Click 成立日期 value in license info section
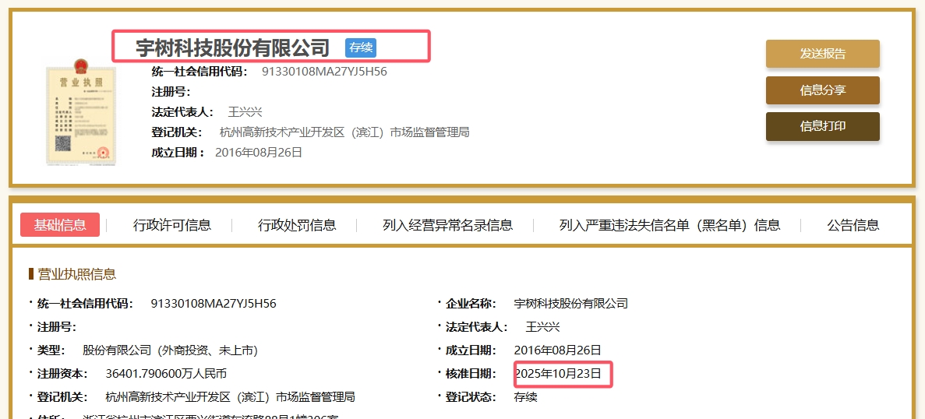This screenshot has width=925, height=419. (x=557, y=350)
